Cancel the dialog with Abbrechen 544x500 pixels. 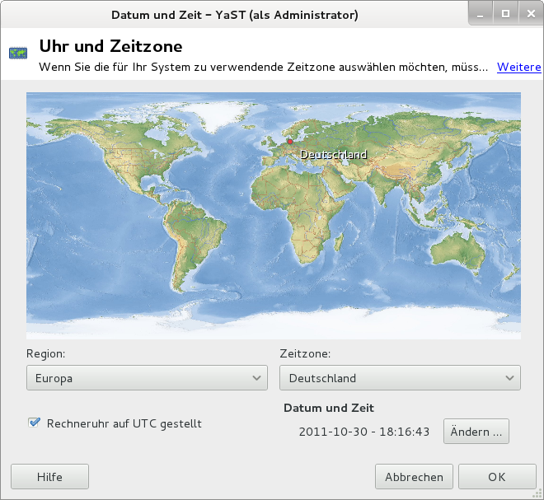click(414, 476)
